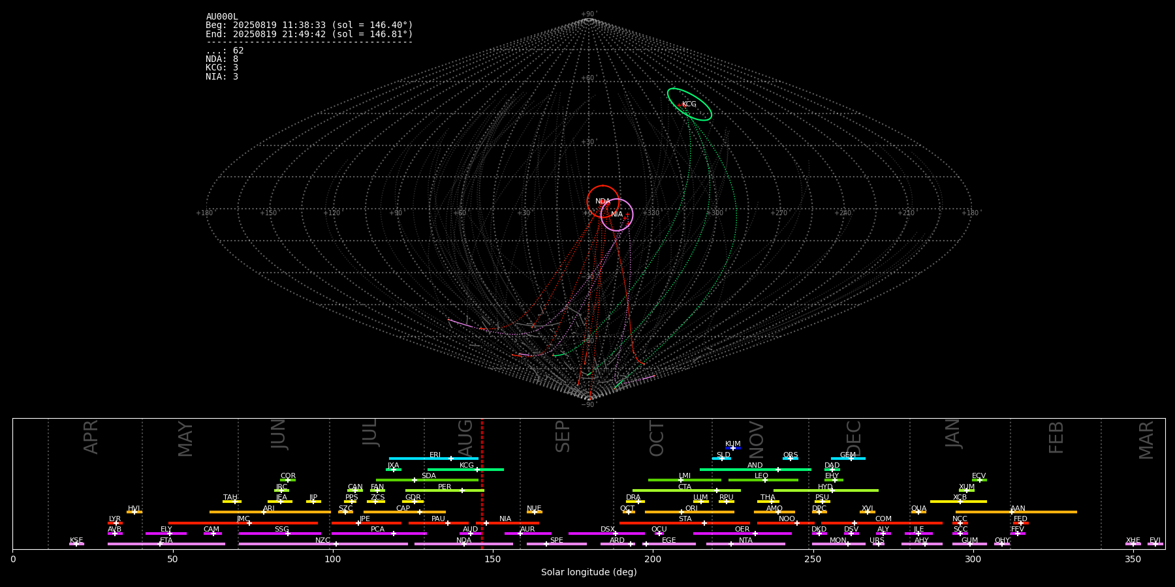The width and height of the screenshot is (1175, 587).
Task: Click the yellow XCB shower bar
Action: pyautogui.click(x=958, y=502)
